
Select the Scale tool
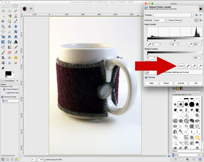[3, 37]
